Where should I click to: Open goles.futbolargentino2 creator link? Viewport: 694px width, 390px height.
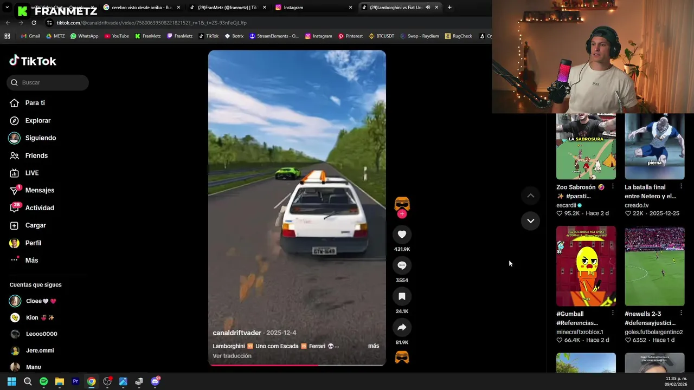pos(653,332)
